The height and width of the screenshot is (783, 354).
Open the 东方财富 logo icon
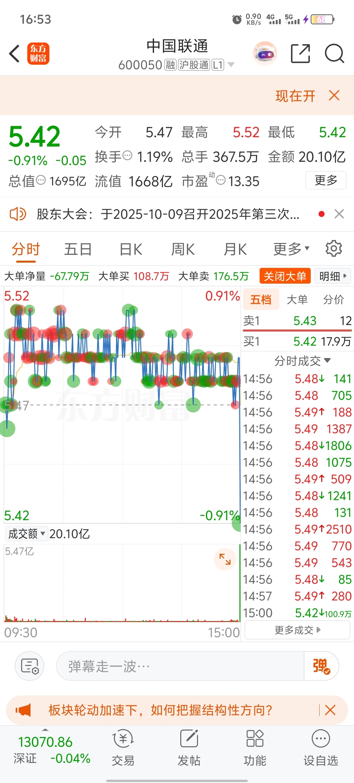click(x=38, y=54)
